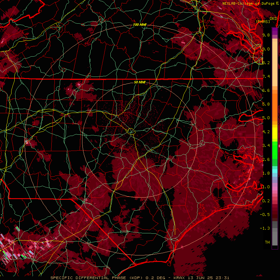280x280 pixels.
Task: Pick the cyan segment of the color scale
Action: pyautogui.click(x=275, y=171)
